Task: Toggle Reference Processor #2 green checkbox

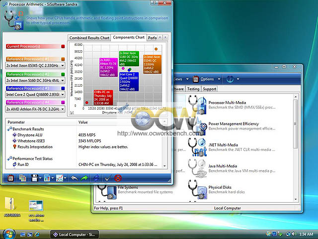Action: pos(63,74)
